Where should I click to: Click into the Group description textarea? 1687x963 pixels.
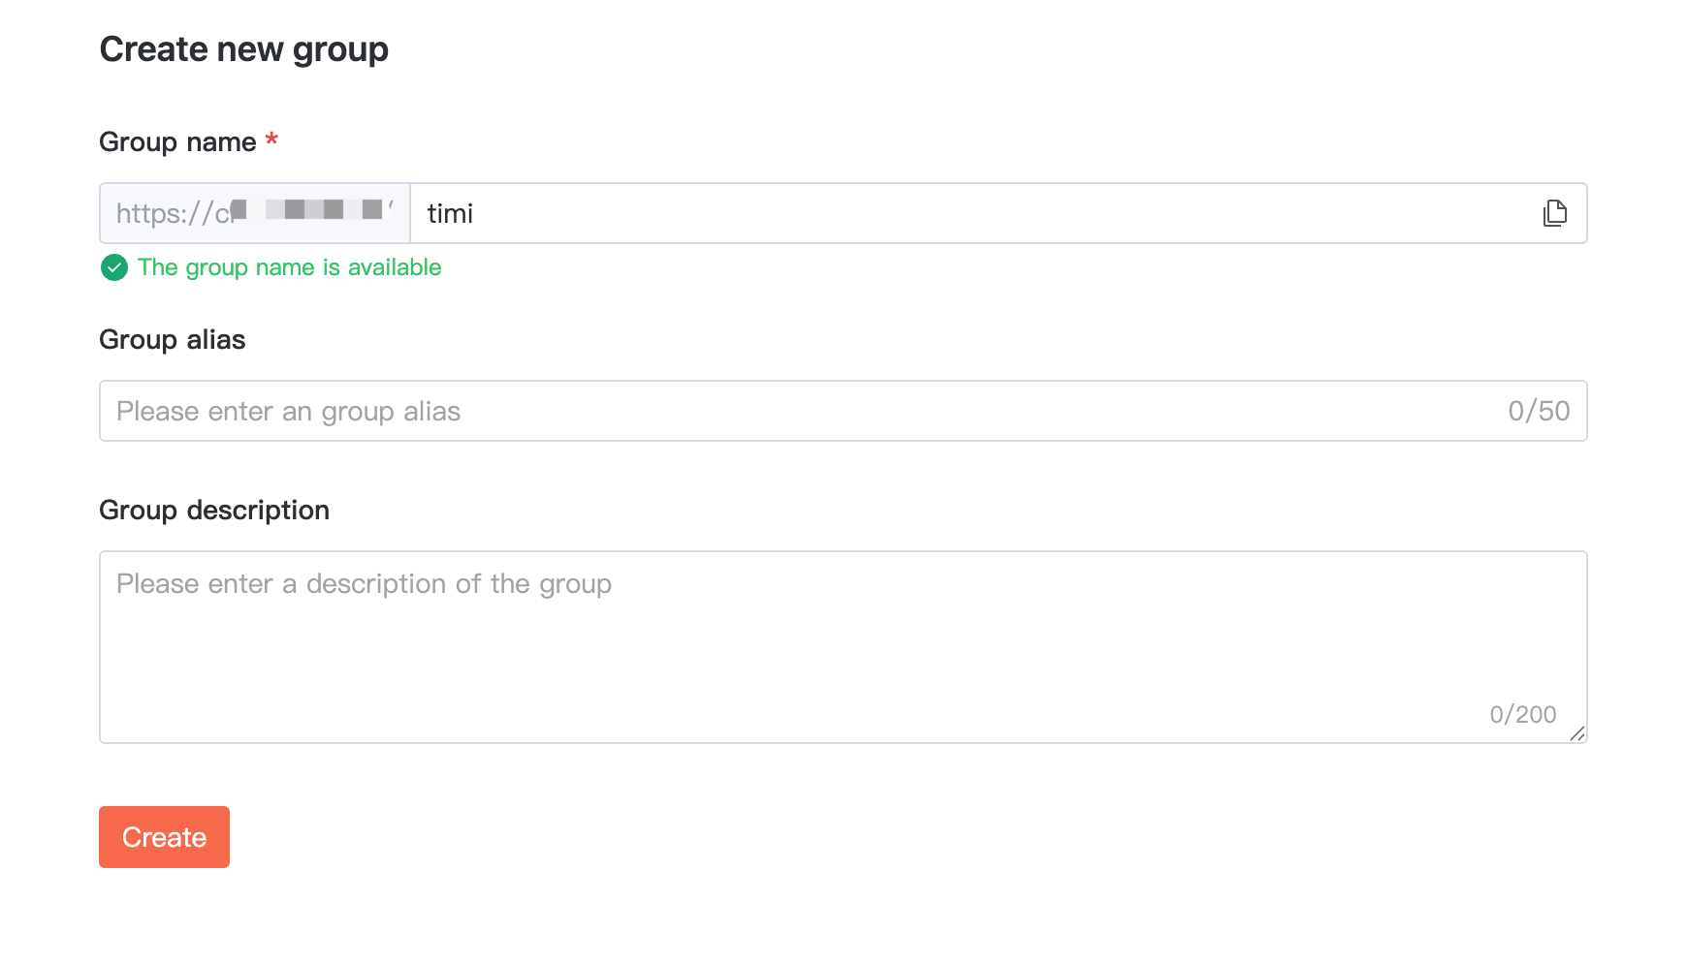tap(842, 647)
